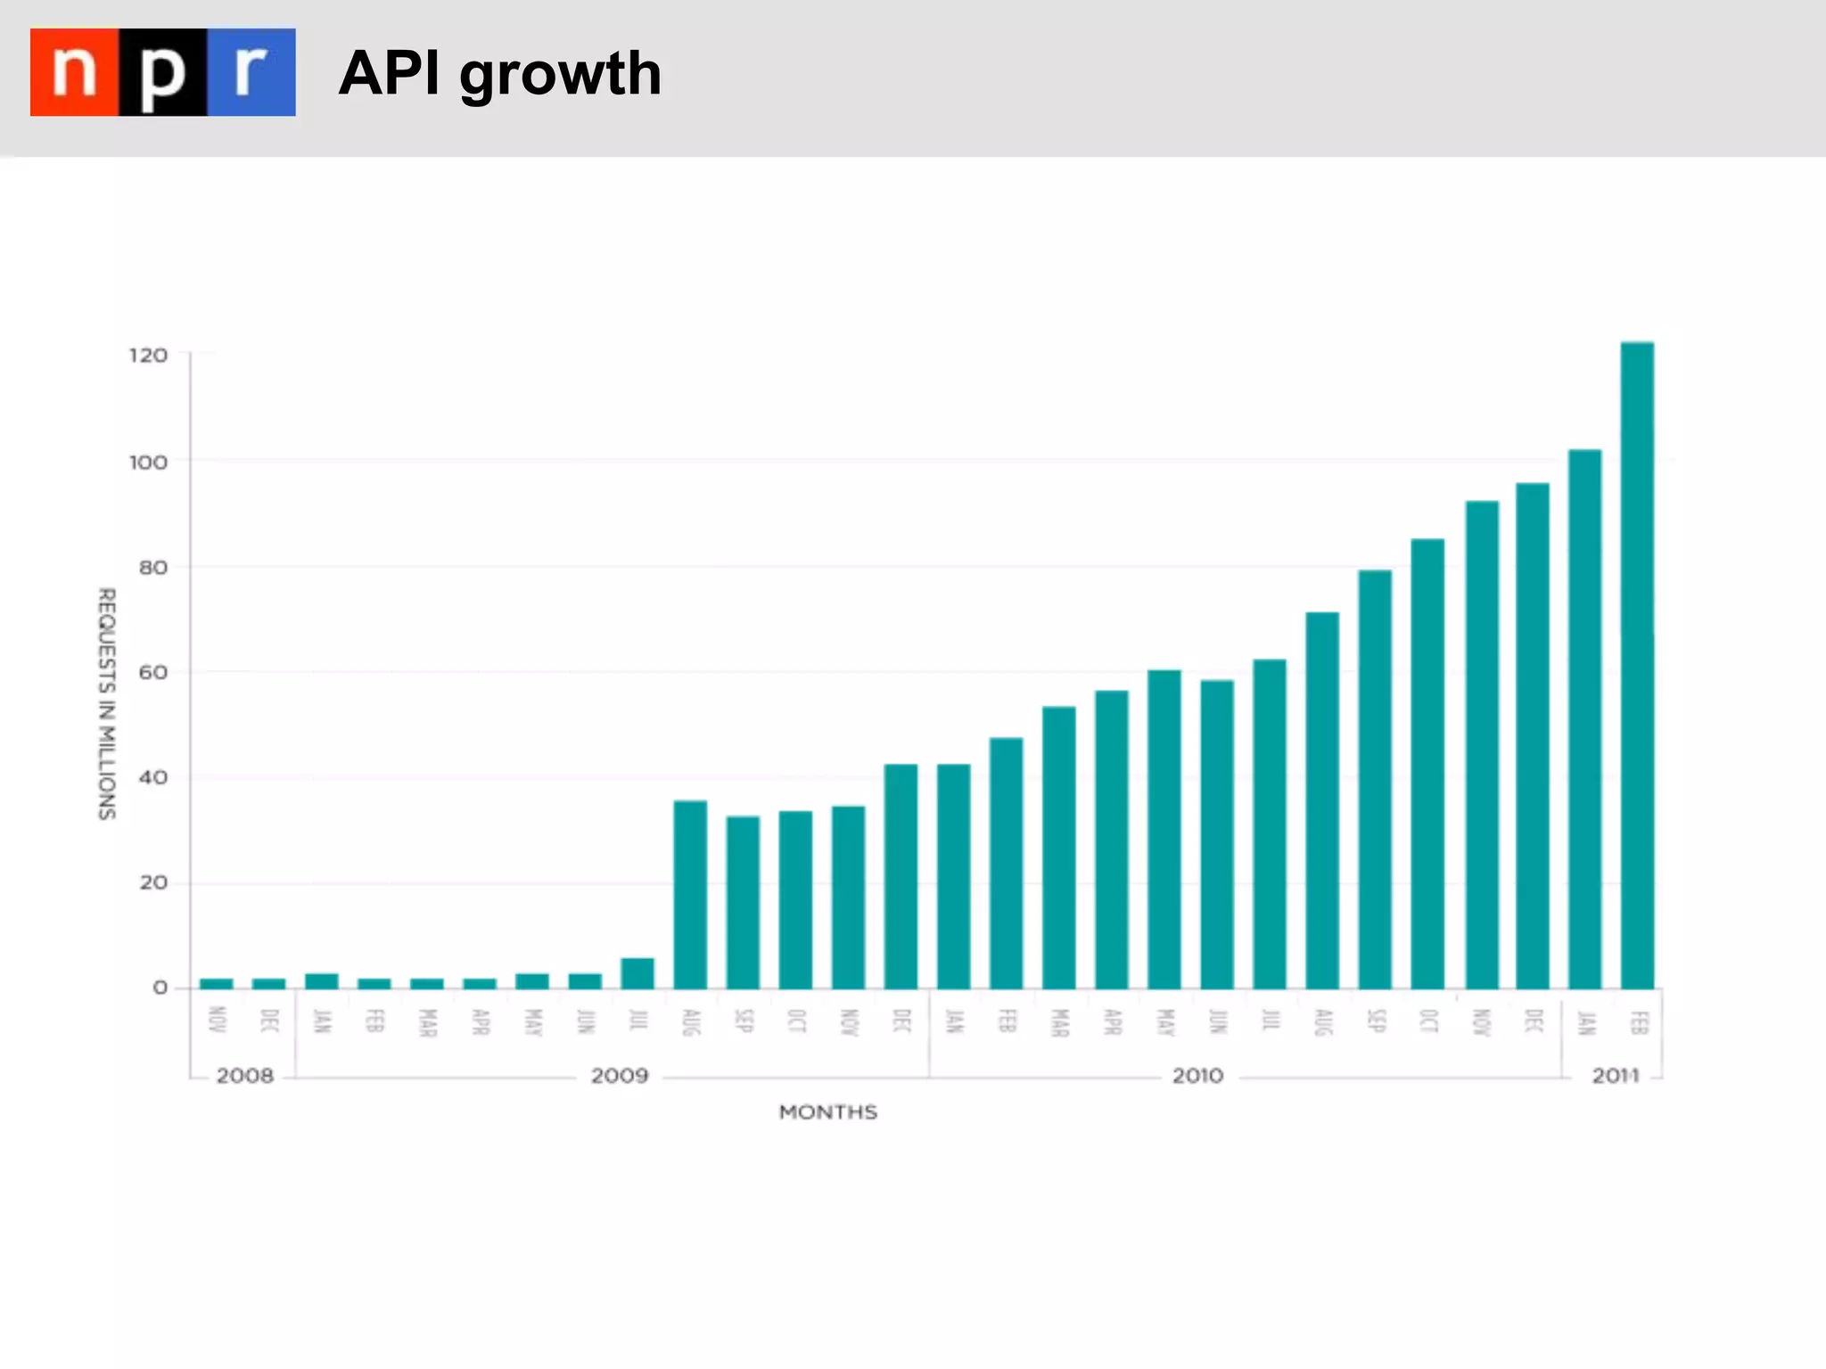Screen dimensions: 1826x1369
Task: Click the 60 y-axis tick label
Action: pos(153,672)
